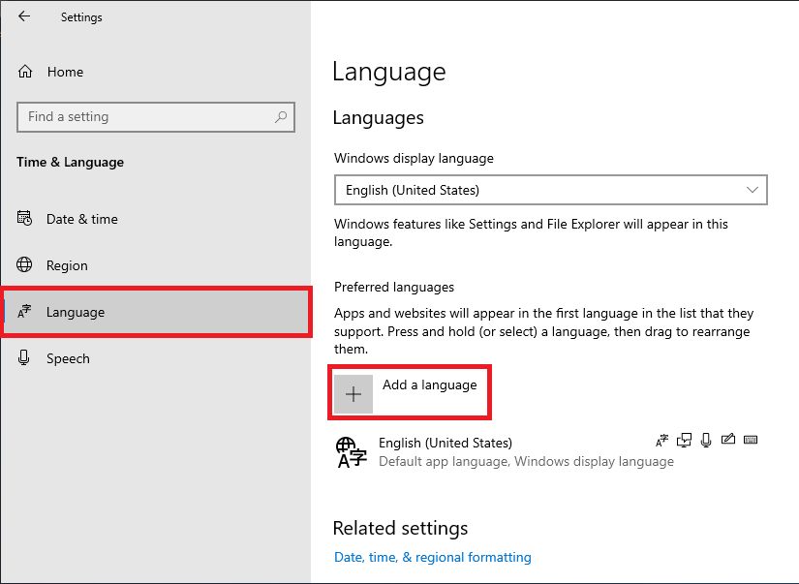799x584 pixels.
Task: Click the search magnifier icon
Action: point(280,116)
